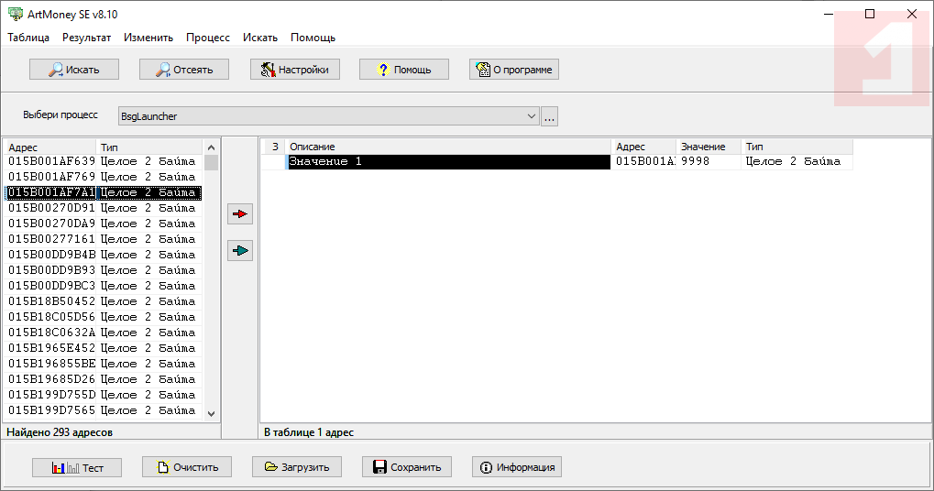Click the red arrow transfer icon
This screenshot has height=491, width=934.
pyautogui.click(x=240, y=213)
